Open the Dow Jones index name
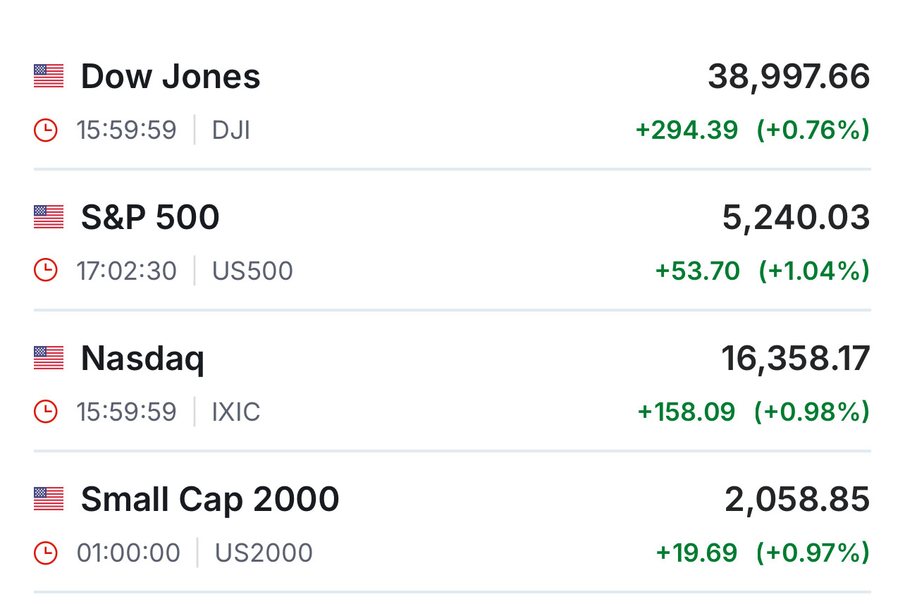Viewport: 905px width, 604px height. [171, 76]
